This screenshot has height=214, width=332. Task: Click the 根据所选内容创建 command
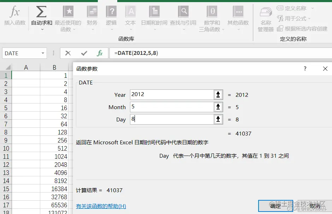click(x=306, y=29)
